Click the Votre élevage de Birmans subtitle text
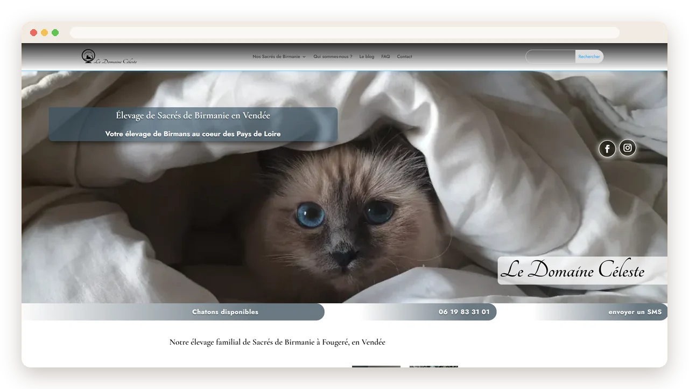The width and height of the screenshot is (689, 389). [193, 134]
